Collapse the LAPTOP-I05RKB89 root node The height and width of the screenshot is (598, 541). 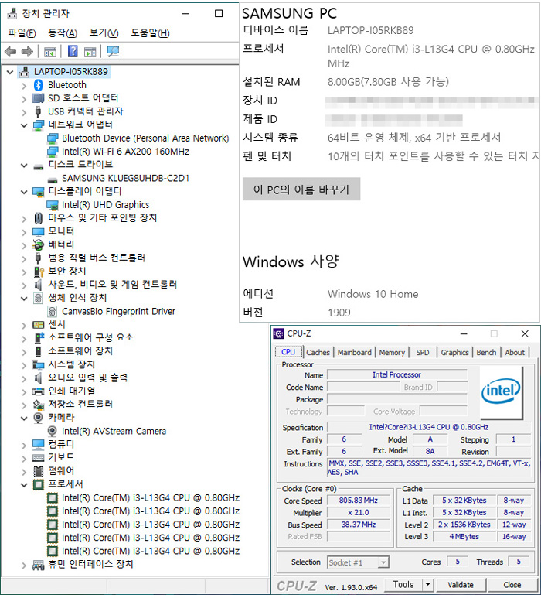point(10,72)
